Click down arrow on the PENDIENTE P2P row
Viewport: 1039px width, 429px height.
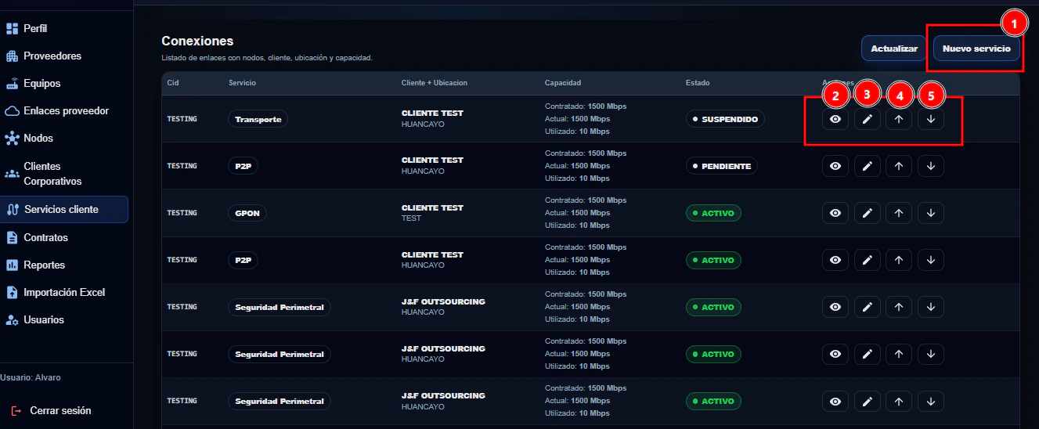click(931, 166)
